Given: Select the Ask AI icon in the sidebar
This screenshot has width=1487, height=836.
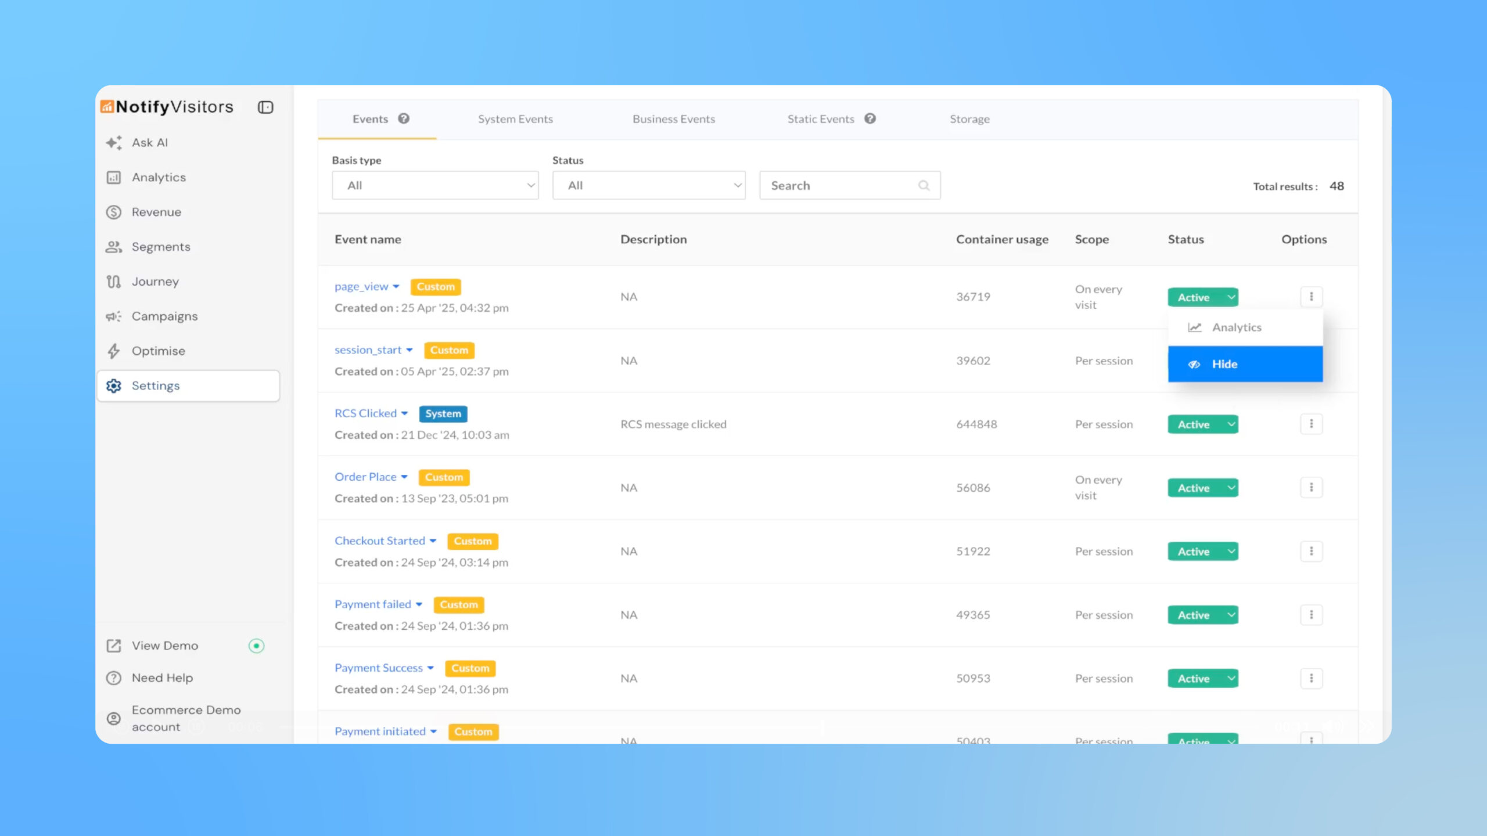Looking at the screenshot, I should click(114, 142).
